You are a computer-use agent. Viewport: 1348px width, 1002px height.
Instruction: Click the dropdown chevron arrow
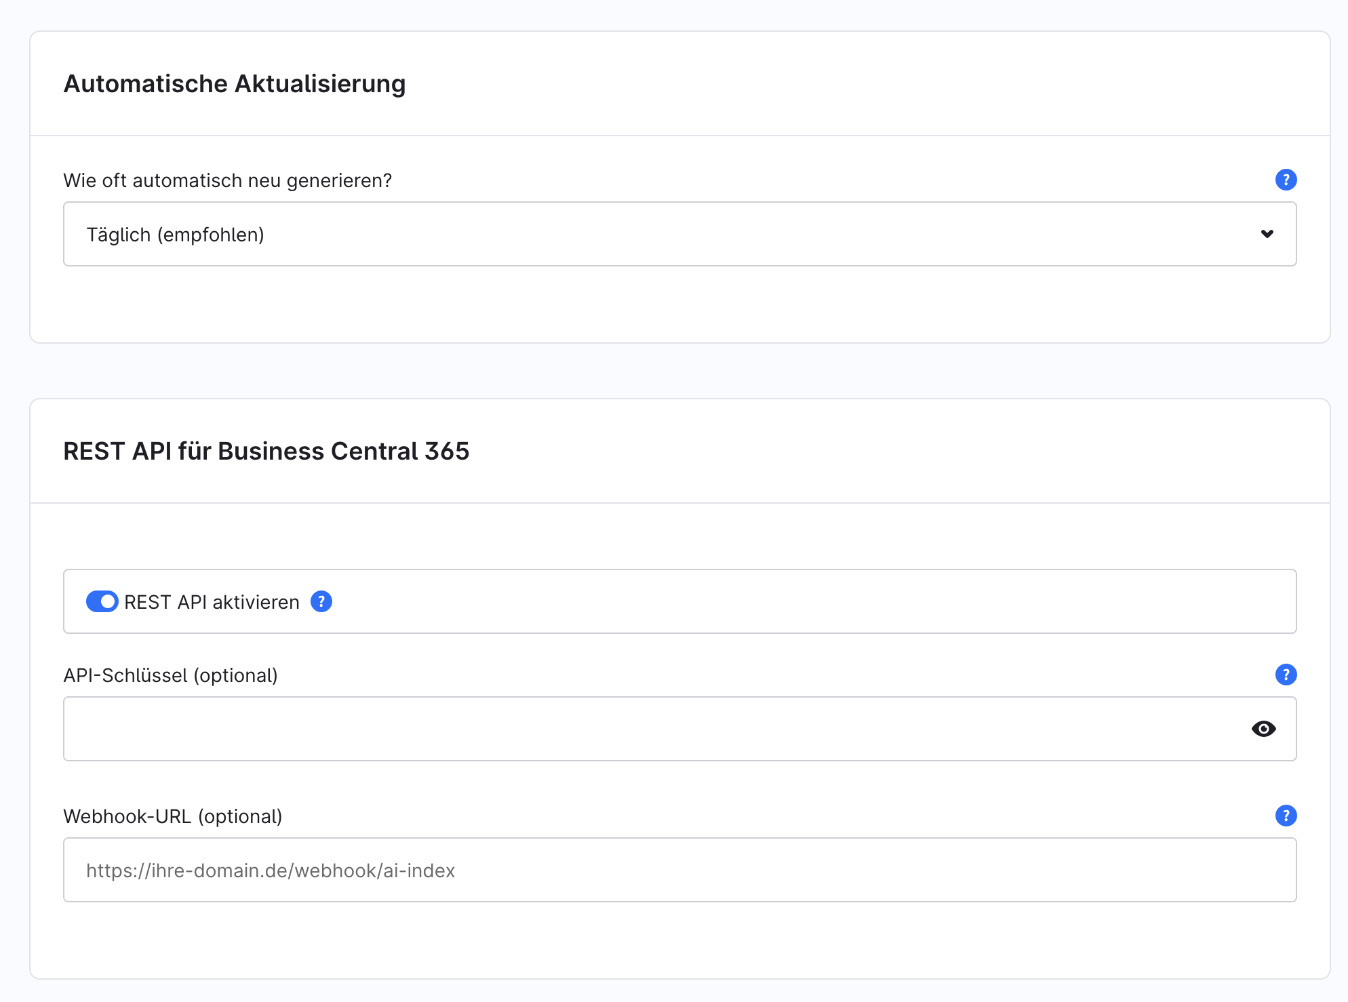point(1267,234)
